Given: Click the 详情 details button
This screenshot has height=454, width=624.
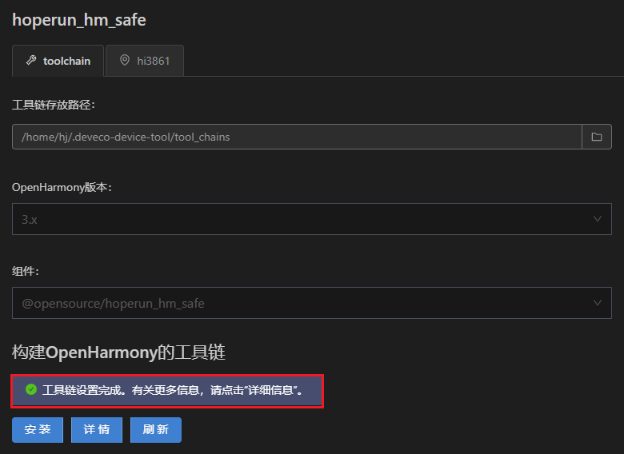Looking at the screenshot, I should [x=97, y=430].
